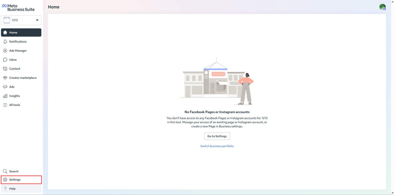Screen dimensions: 394x195
Task: Click the storefront illustration
Action: tap(217, 81)
